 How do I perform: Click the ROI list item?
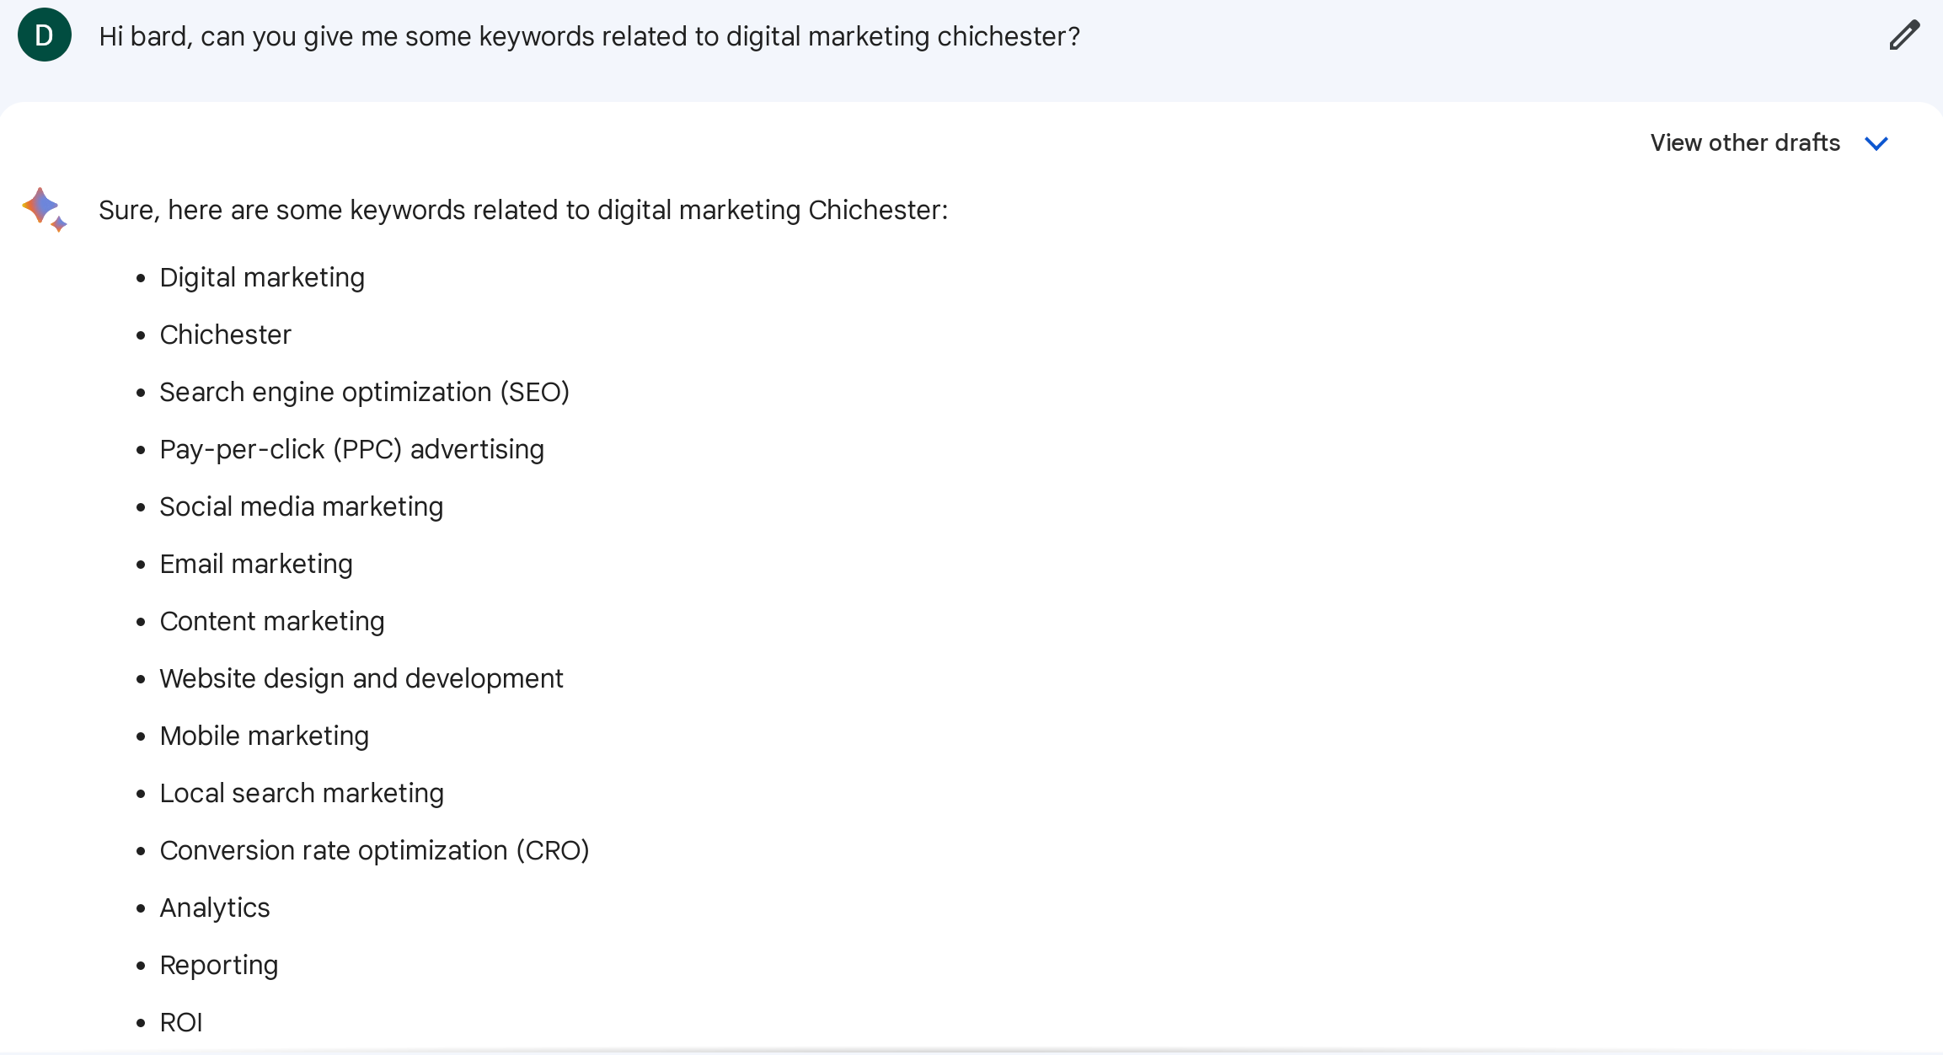(x=181, y=1022)
